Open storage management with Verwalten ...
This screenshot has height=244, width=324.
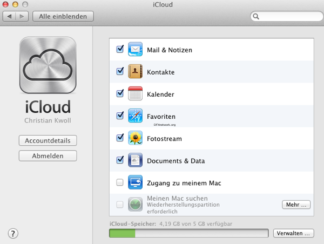coord(294,233)
